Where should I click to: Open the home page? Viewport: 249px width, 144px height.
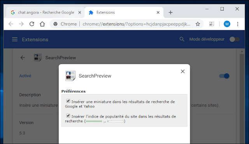(x=42, y=24)
